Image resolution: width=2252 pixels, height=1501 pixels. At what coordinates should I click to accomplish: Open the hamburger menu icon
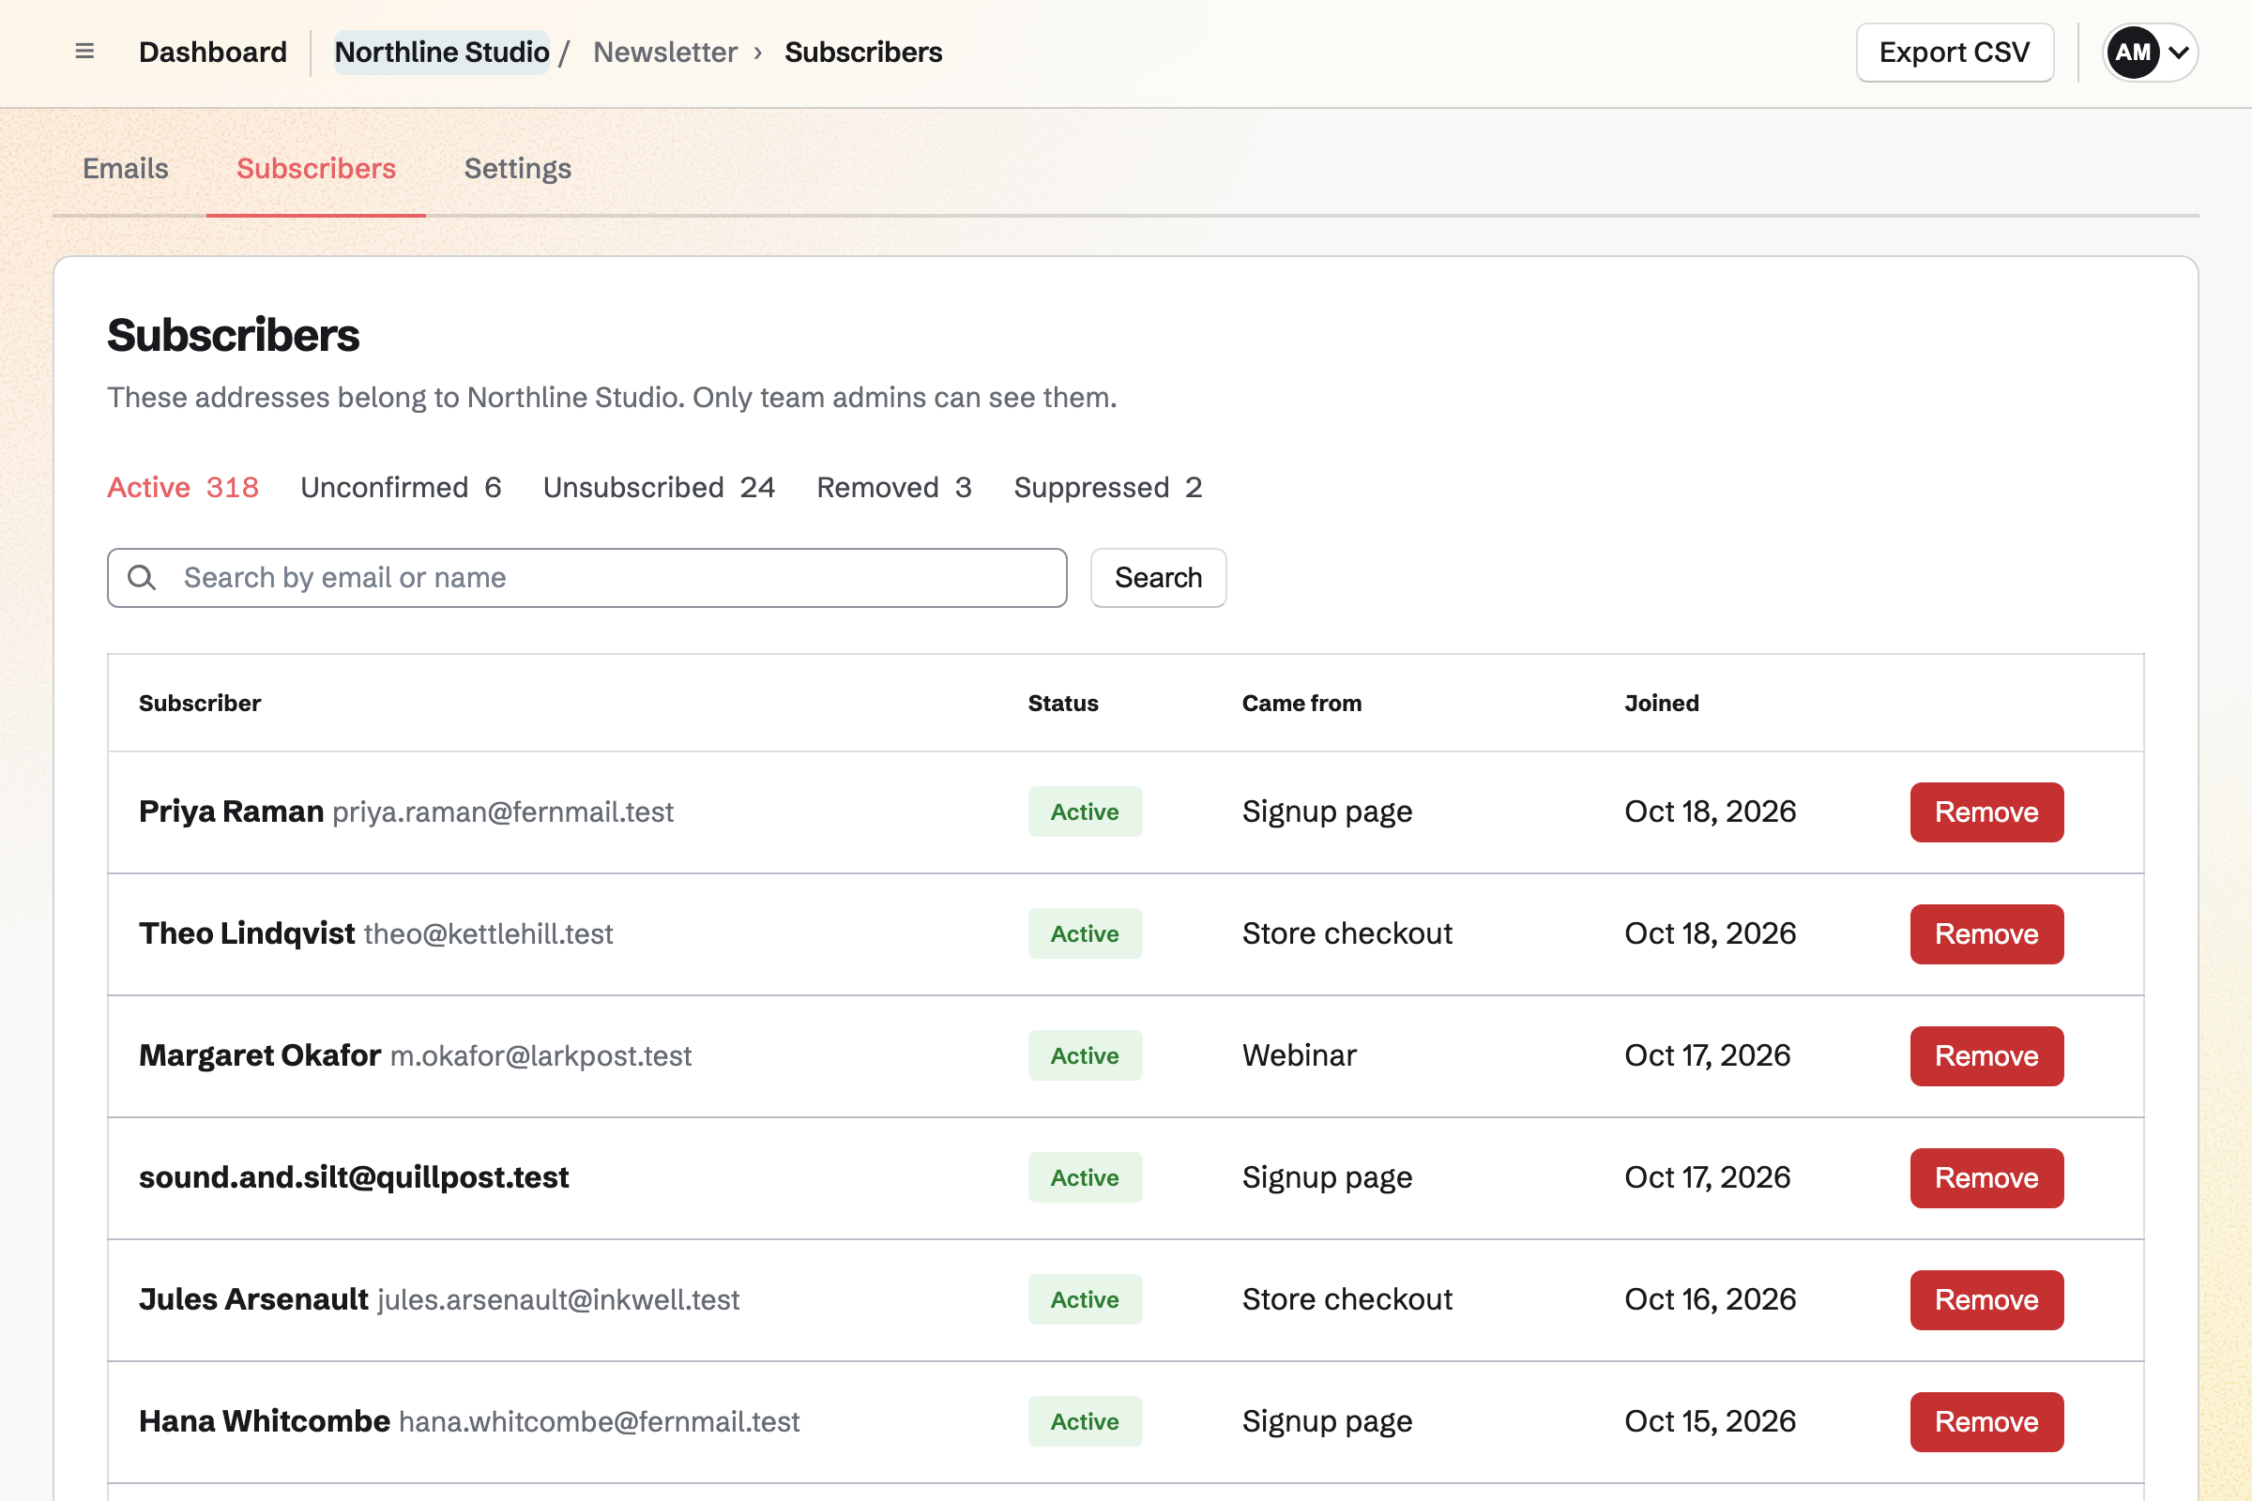tap(84, 52)
